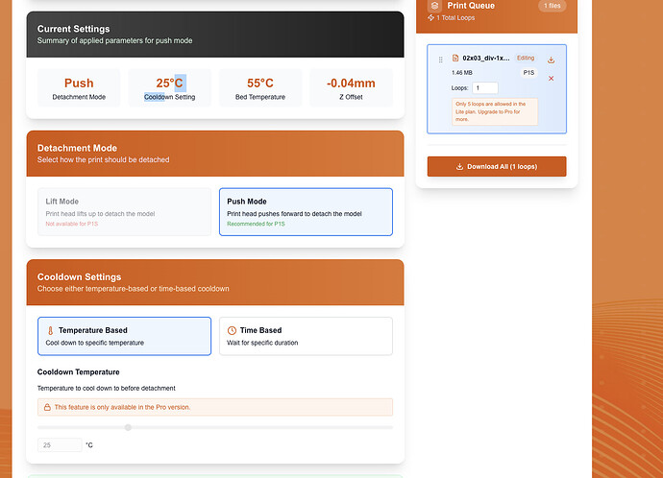Click the file document icon next to 02x03_div
Image resolution: width=663 pixels, height=478 pixels.
(x=455, y=58)
